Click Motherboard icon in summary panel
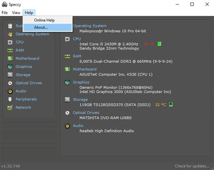Image resolution: width=214 pixels, height=170 pixels. pyautogui.click(x=67, y=69)
